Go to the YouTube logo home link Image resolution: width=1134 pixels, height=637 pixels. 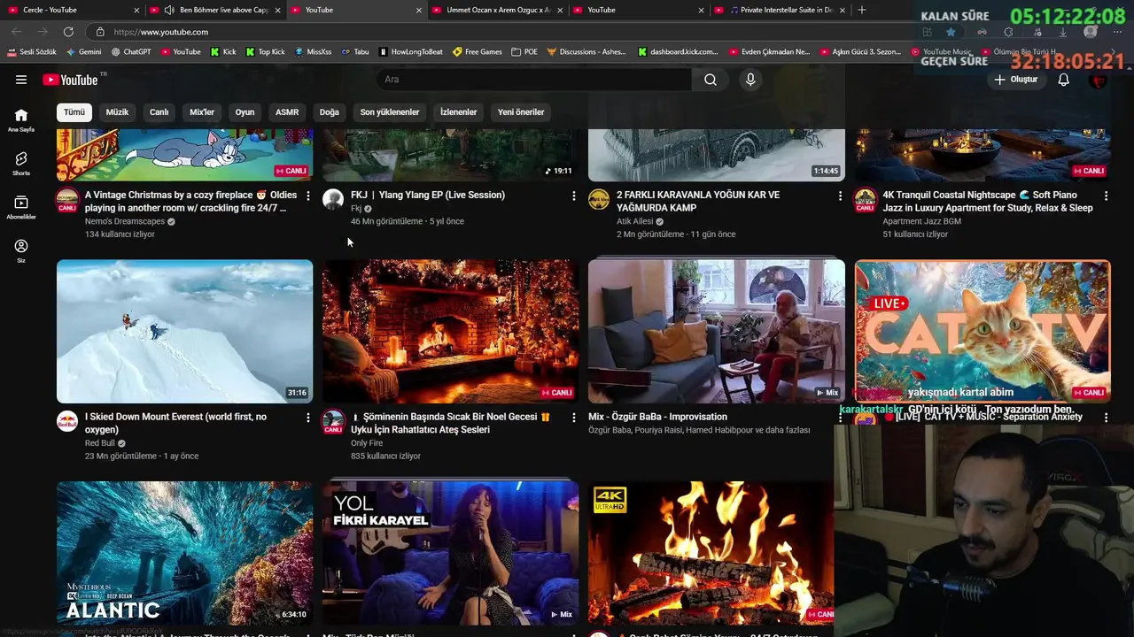[x=70, y=80]
